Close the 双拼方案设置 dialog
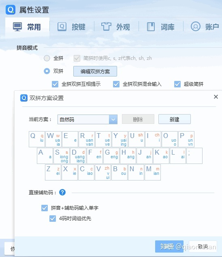 [216, 97]
